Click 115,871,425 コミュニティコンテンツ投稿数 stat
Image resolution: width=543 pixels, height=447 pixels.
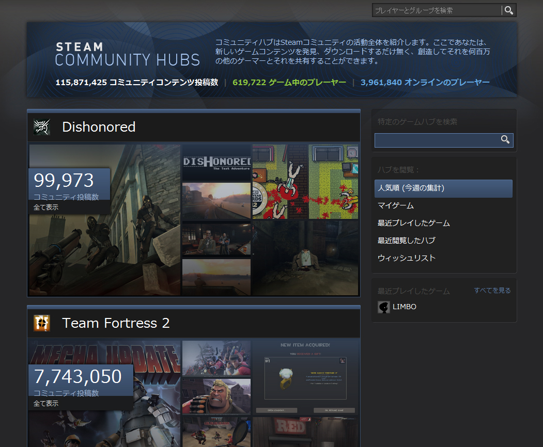tap(137, 83)
